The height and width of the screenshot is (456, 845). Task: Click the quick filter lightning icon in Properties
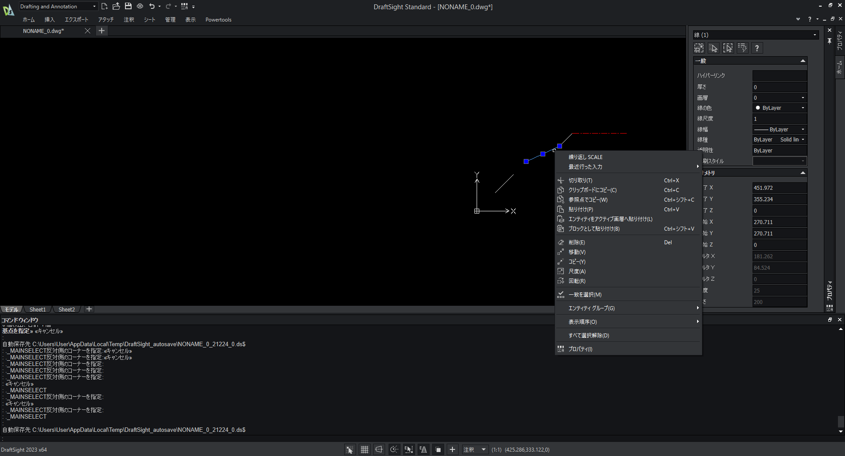point(742,48)
